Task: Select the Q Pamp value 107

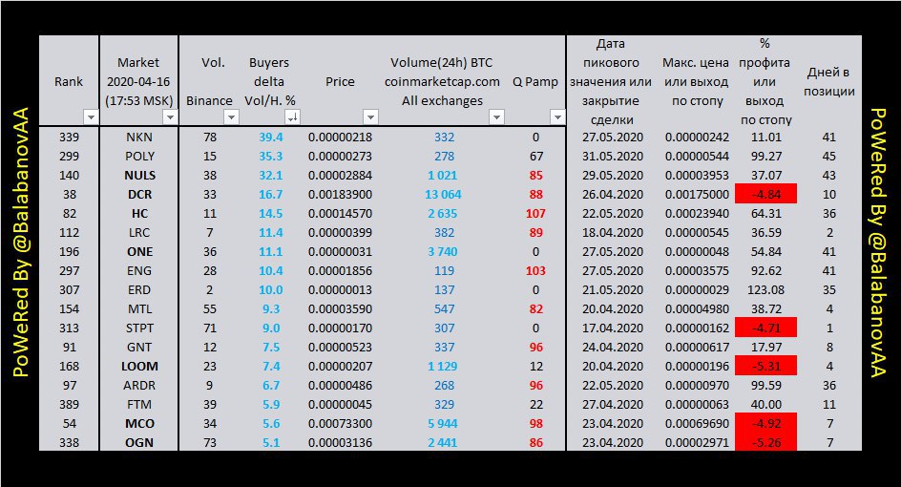Action: (535, 213)
